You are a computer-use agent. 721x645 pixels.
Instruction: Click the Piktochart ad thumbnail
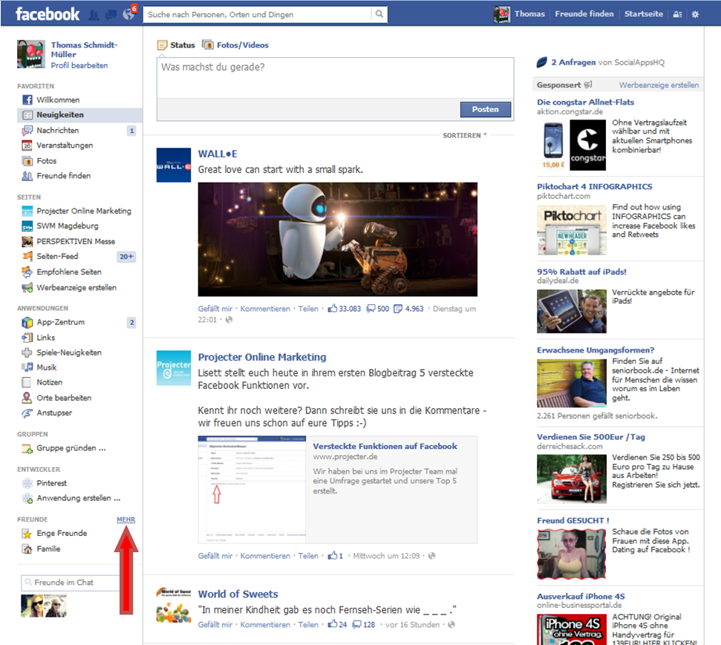572,230
